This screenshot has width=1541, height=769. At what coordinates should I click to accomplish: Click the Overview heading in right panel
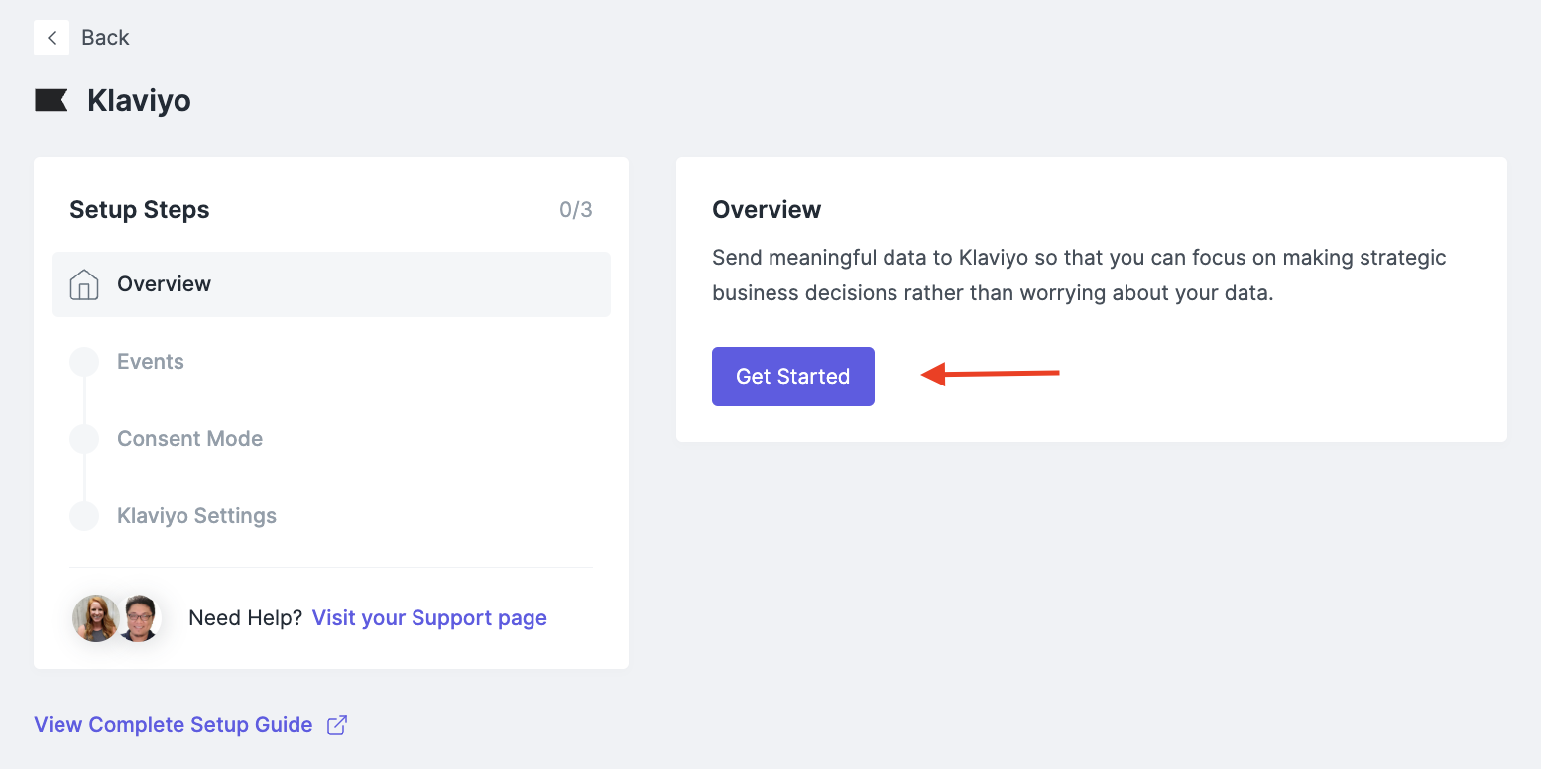[768, 210]
